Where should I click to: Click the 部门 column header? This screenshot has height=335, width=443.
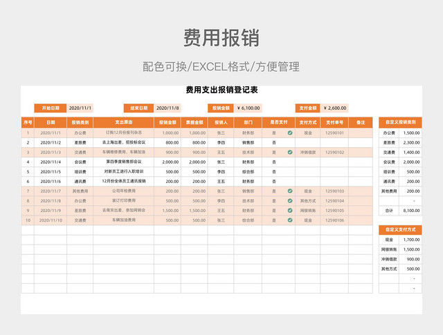click(x=248, y=122)
